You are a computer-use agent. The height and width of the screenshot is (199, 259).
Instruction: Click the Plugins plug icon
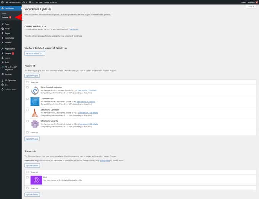3,53
